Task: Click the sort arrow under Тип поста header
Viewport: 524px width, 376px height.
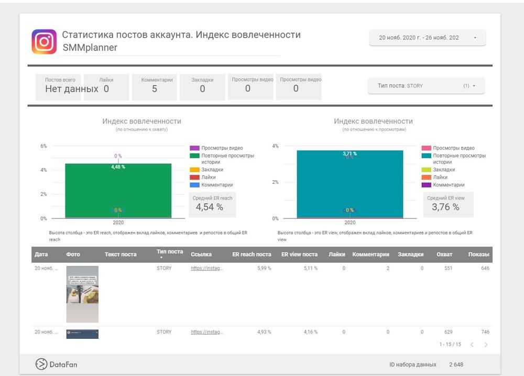Action: (161, 258)
